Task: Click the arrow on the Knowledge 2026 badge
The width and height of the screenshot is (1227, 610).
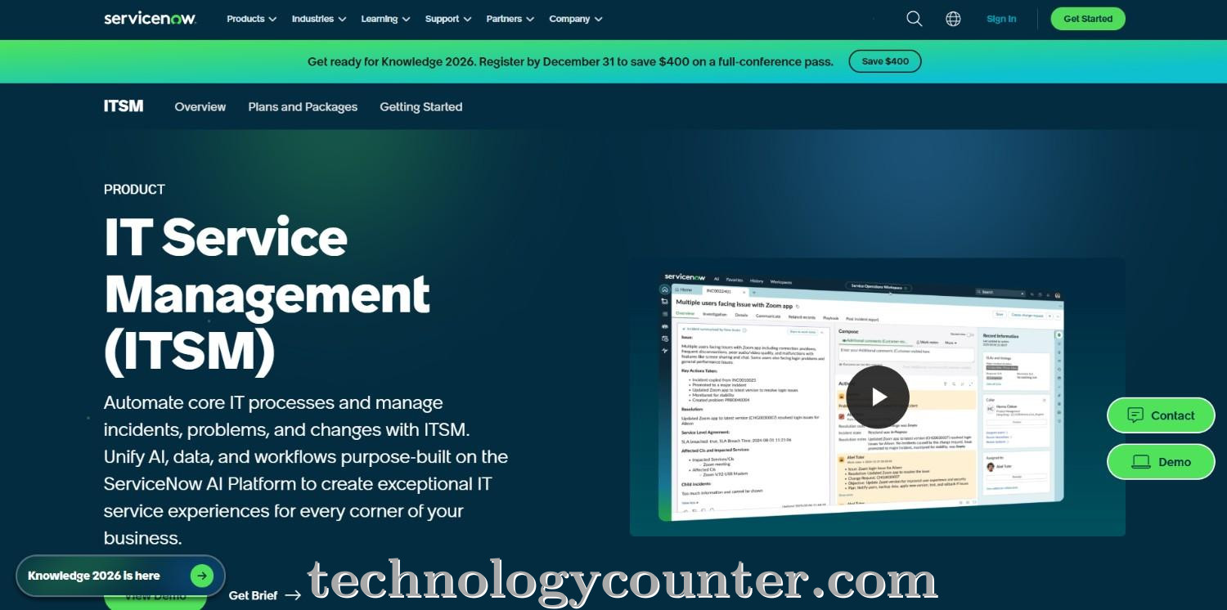Action: [x=201, y=575]
